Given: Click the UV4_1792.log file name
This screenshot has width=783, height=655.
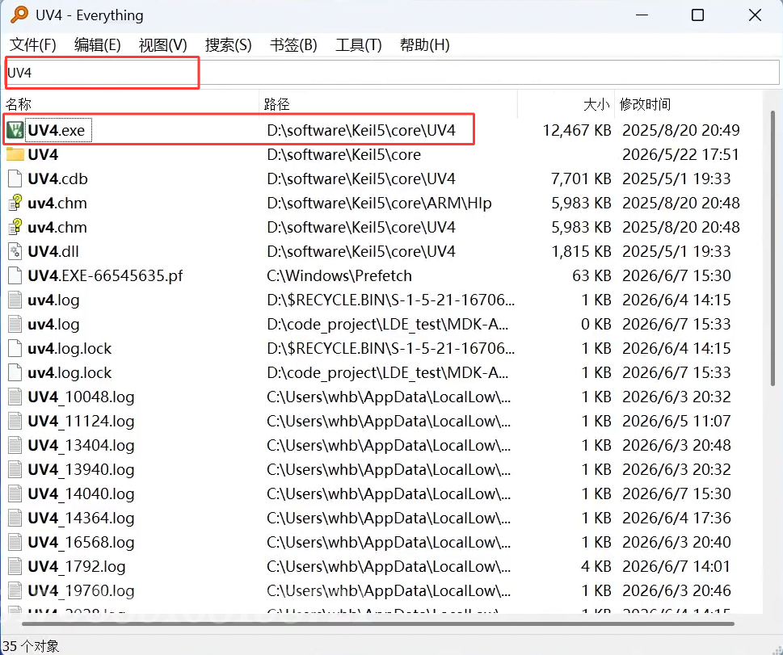Looking at the screenshot, I should (x=77, y=566).
